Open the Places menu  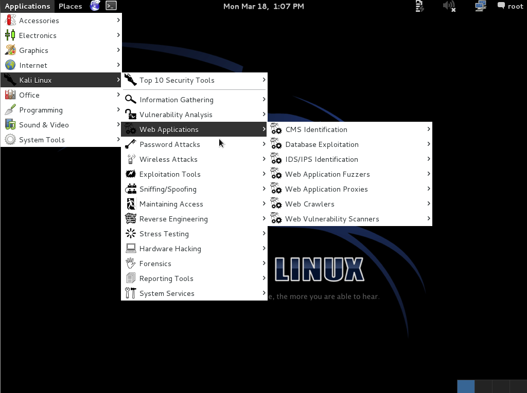70,6
